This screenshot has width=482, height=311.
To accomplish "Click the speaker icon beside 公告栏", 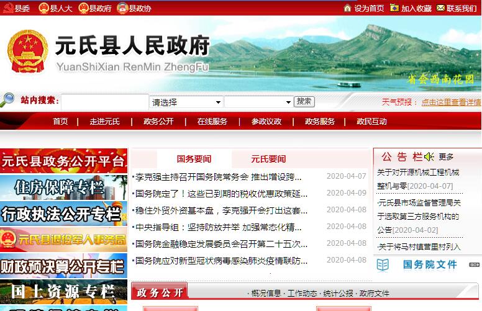I will pyautogui.click(x=429, y=156).
